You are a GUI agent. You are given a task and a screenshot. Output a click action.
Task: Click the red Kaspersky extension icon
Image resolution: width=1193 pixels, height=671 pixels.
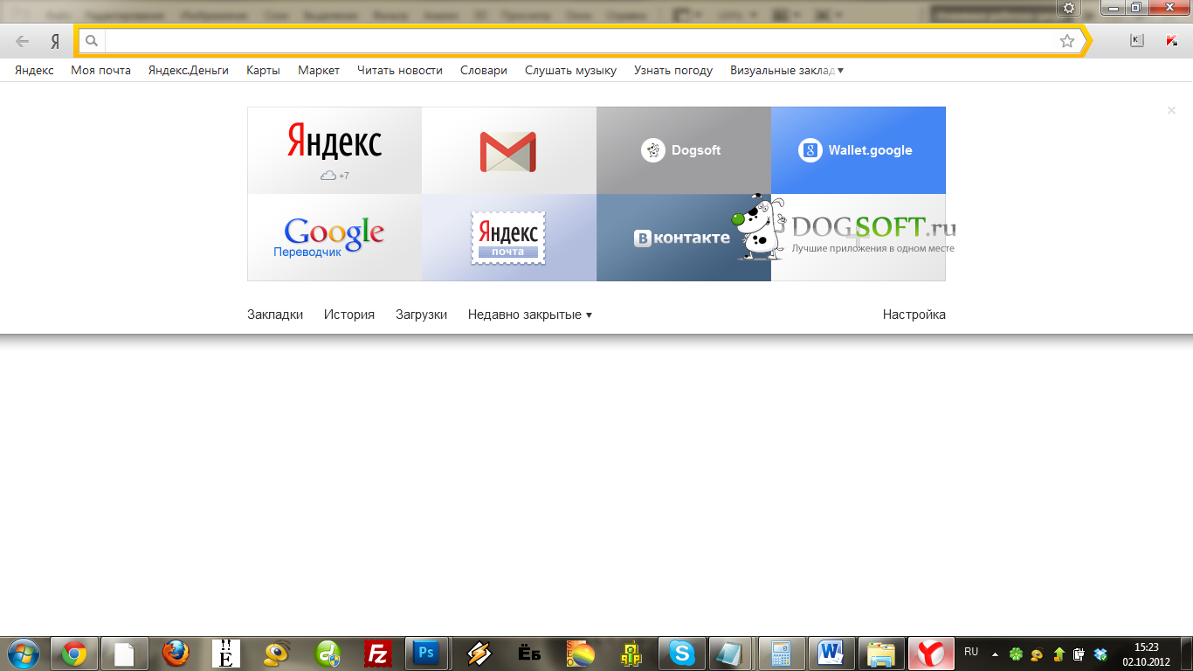[1172, 40]
